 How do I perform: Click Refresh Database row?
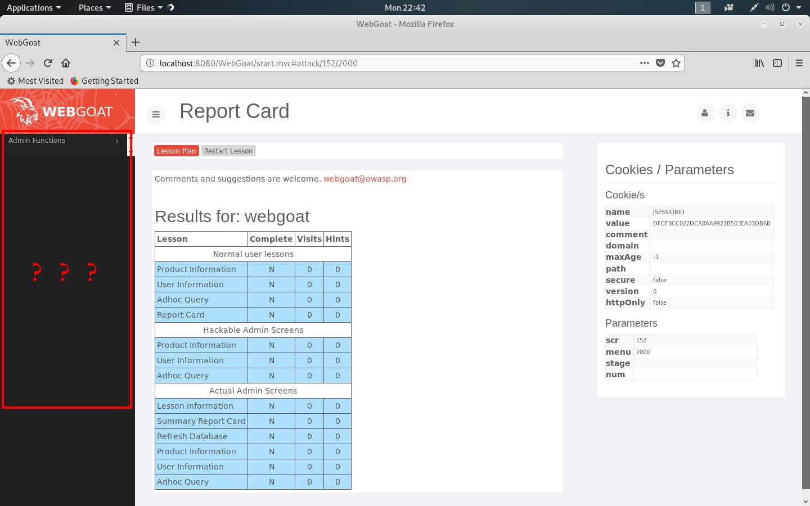[x=253, y=436]
